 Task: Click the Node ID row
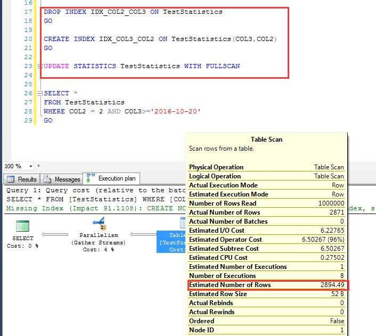coord(266,330)
